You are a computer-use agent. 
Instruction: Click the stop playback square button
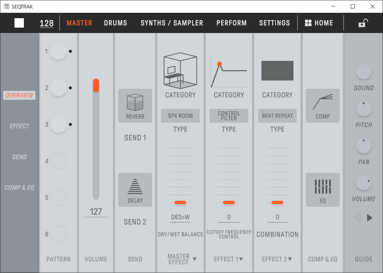coord(19,23)
